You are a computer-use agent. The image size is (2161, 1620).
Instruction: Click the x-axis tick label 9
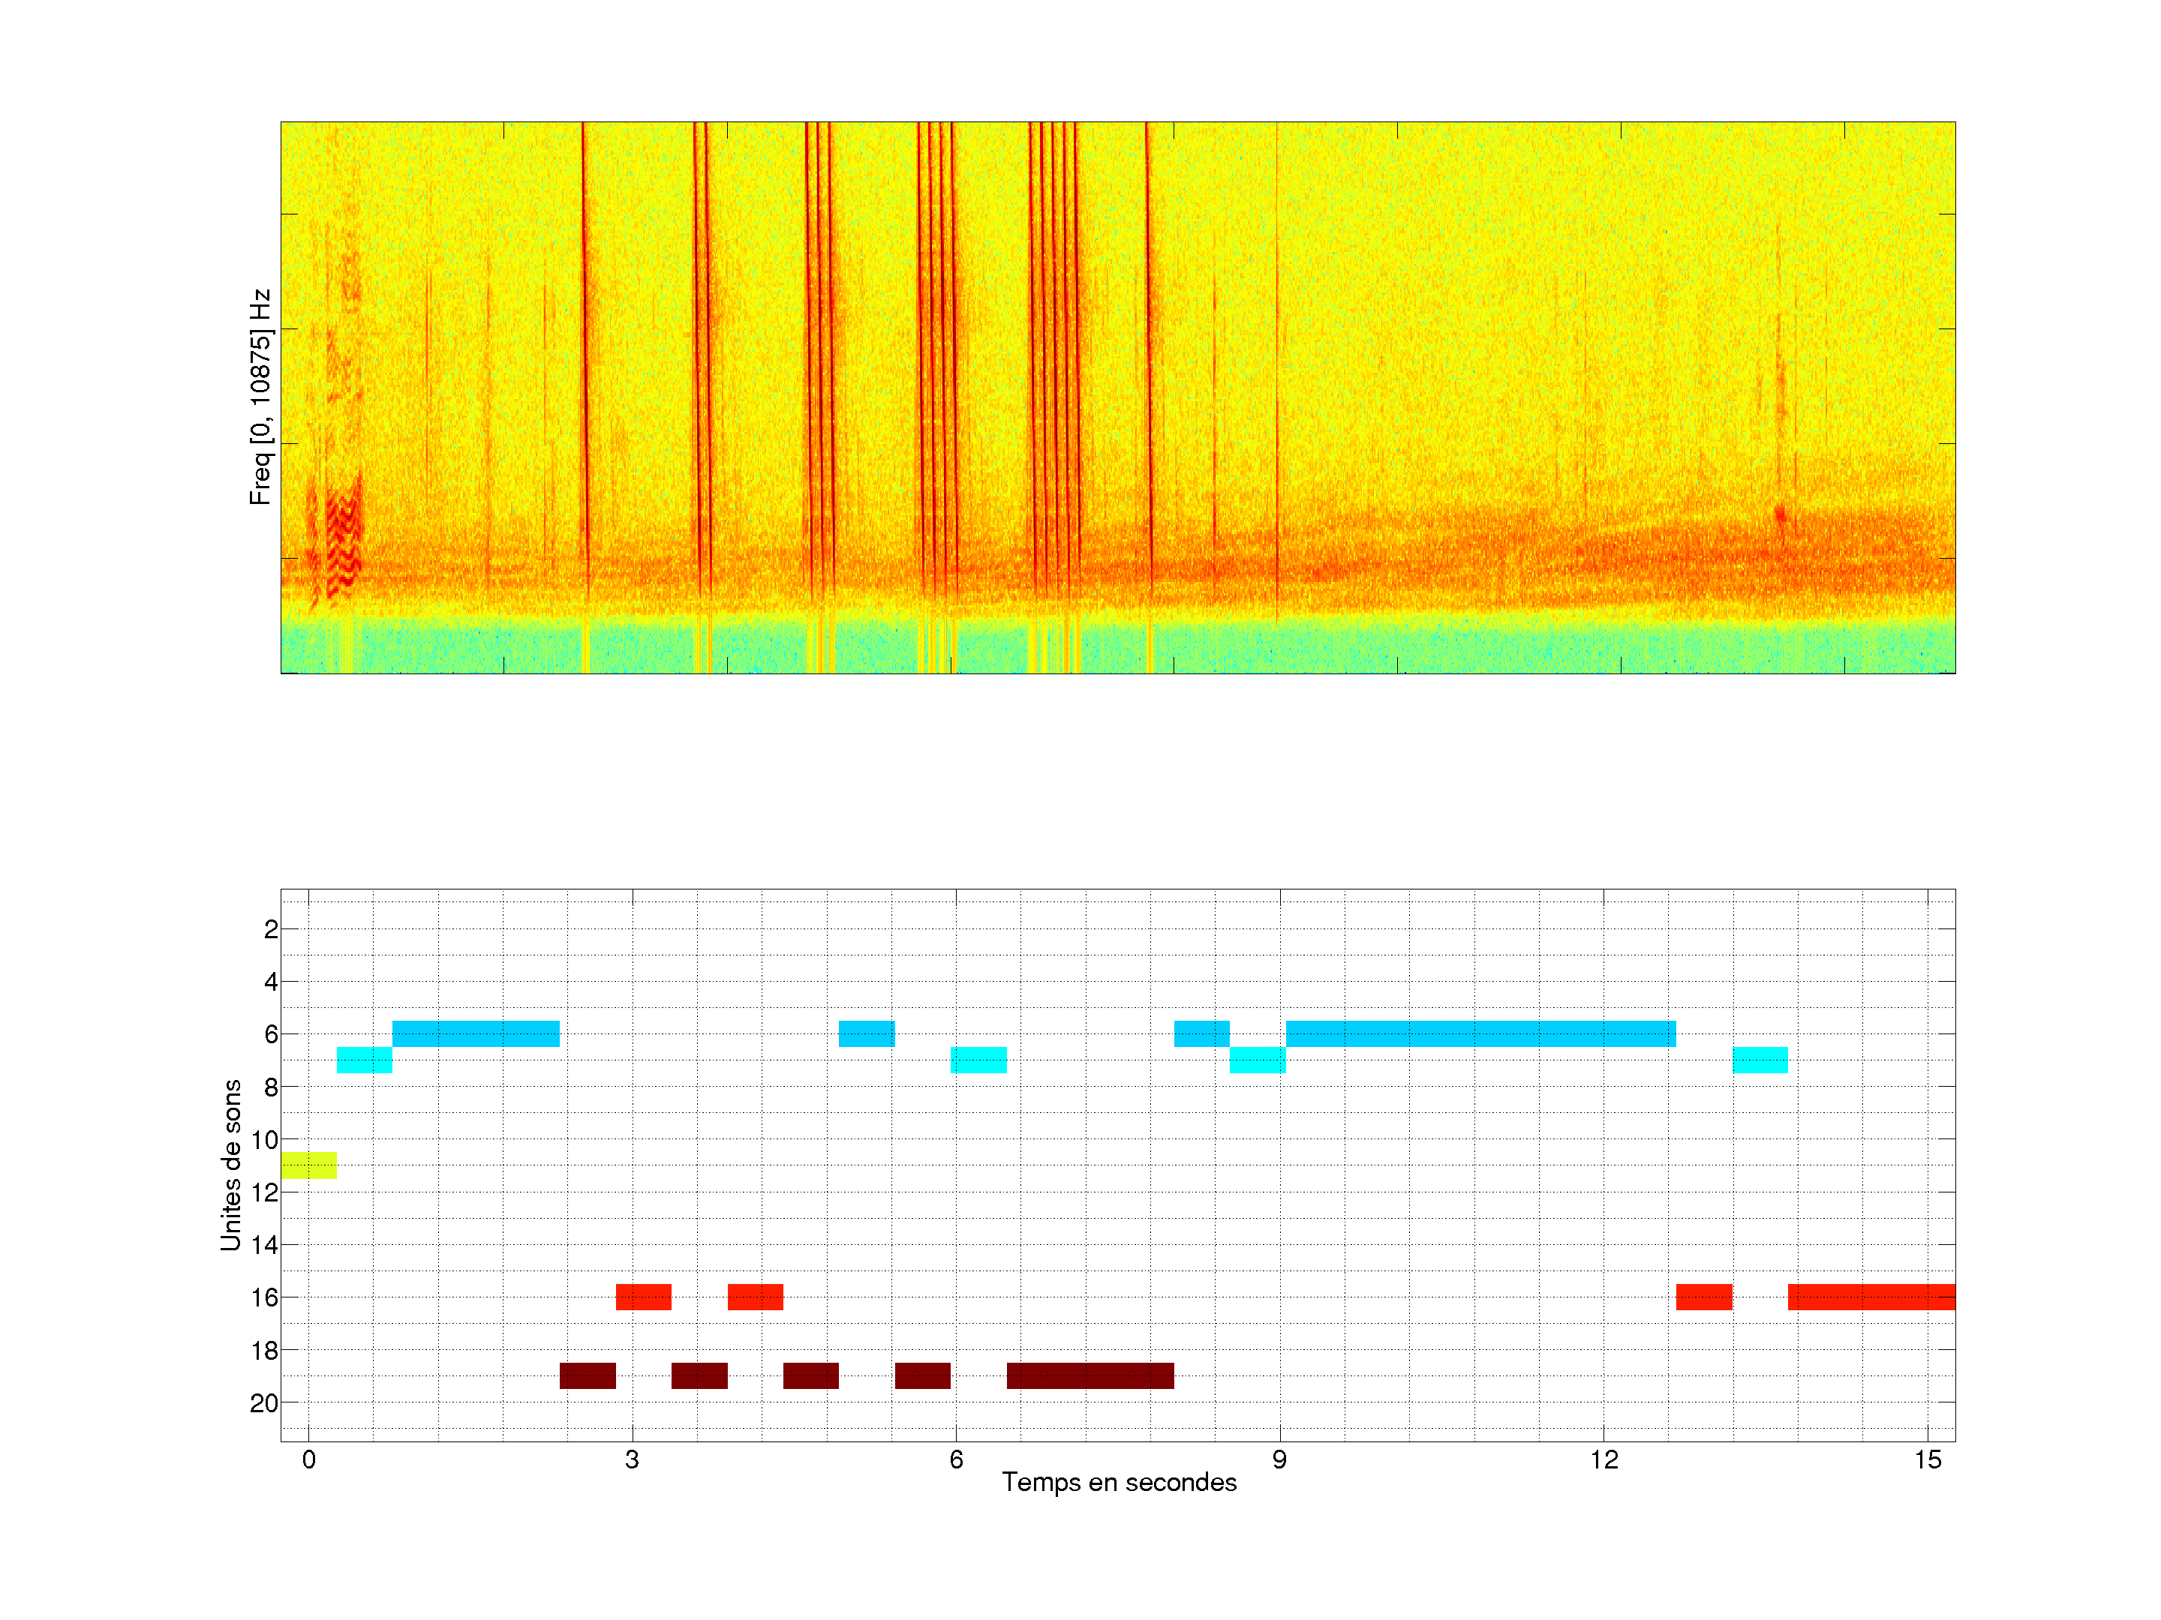(1279, 1459)
